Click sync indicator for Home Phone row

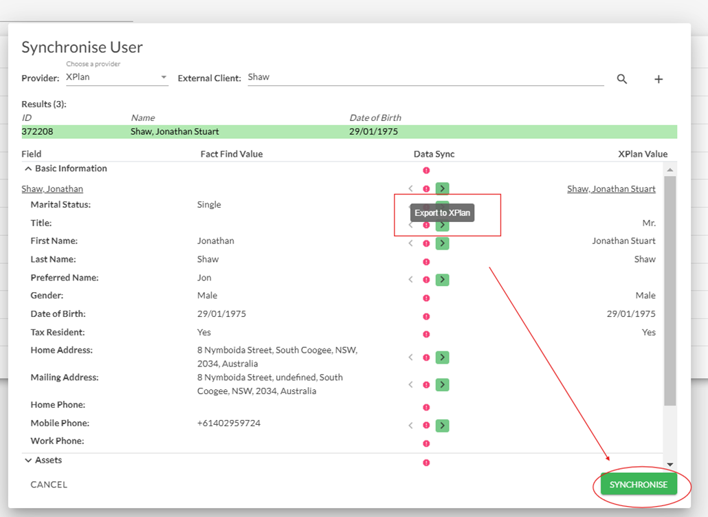click(x=426, y=407)
